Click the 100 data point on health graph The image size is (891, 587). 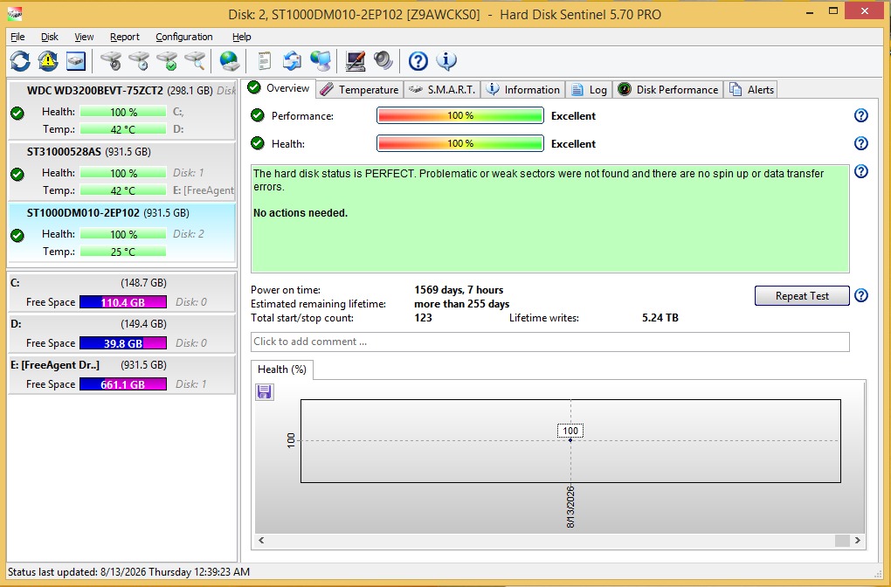click(x=570, y=440)
